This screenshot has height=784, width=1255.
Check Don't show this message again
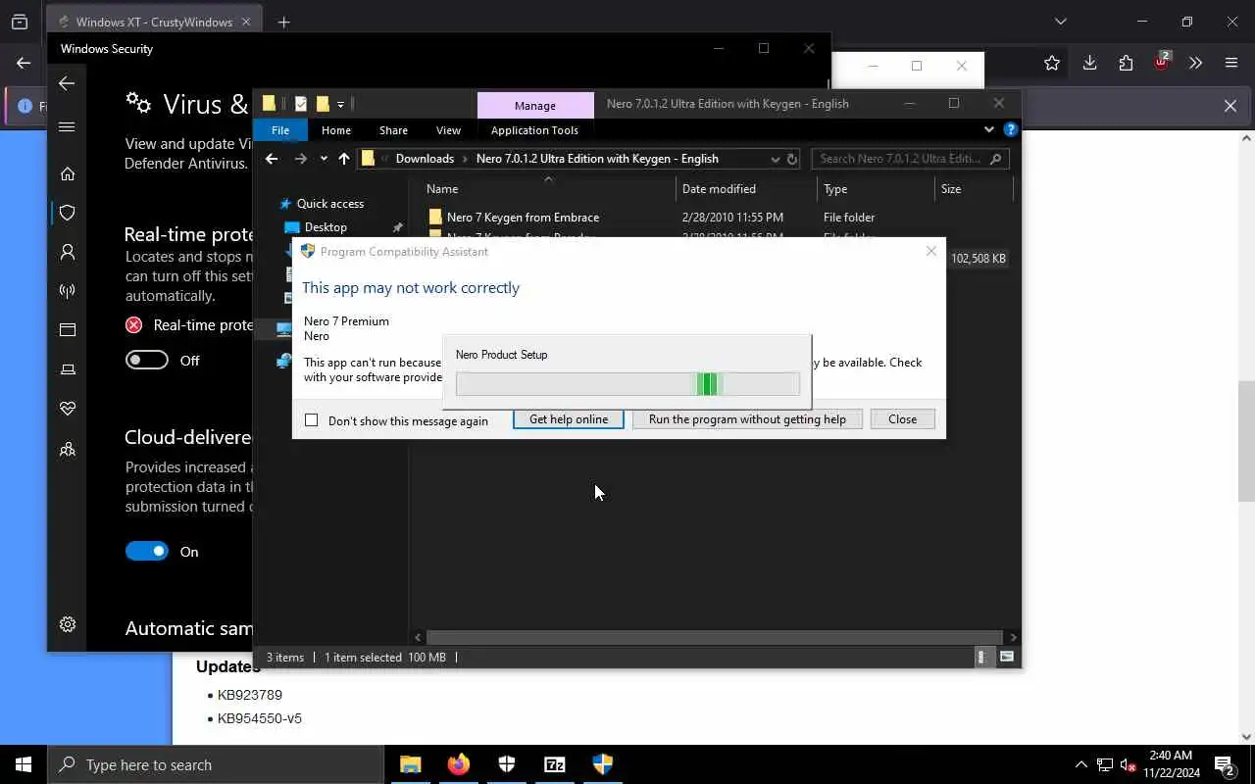(312, 420)
